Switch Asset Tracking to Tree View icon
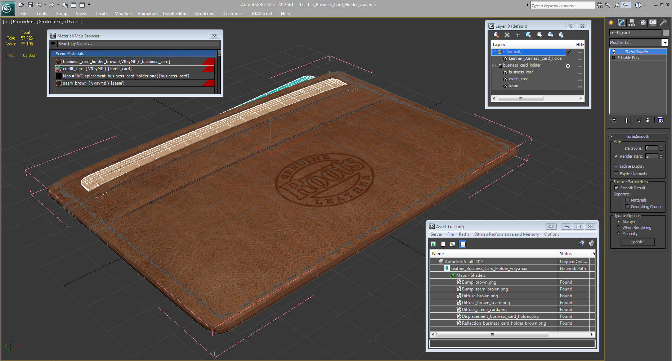Image resolution: width=672 pixels, height=361 pixels. point(453,244)
